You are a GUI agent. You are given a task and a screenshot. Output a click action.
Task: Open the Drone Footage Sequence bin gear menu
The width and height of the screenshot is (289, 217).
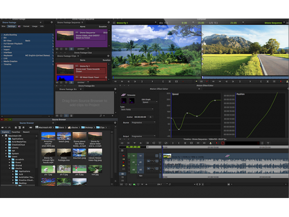[x=109, y=22]
